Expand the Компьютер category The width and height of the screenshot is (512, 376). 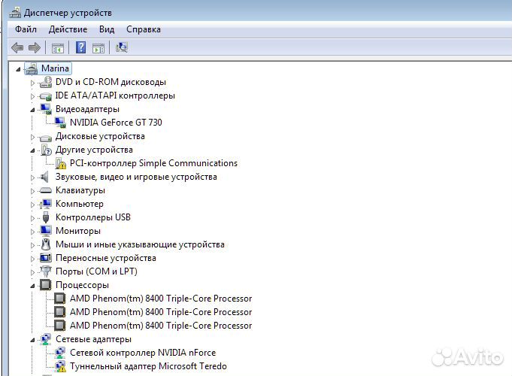pyautogui.click(x=32, y=205)
